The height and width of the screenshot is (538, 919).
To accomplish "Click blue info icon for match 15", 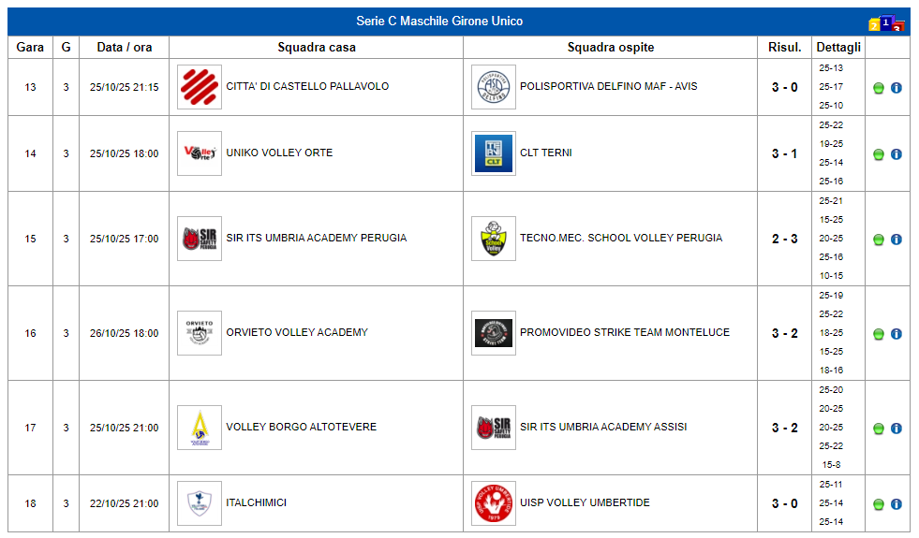I will [x=896, y=240].
